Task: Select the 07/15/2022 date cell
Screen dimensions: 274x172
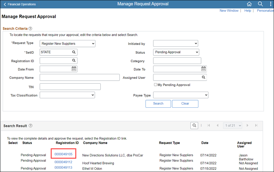Action: click(208, 168)
